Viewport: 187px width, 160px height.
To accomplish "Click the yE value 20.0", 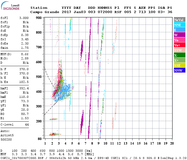I will tap(25, 110).
